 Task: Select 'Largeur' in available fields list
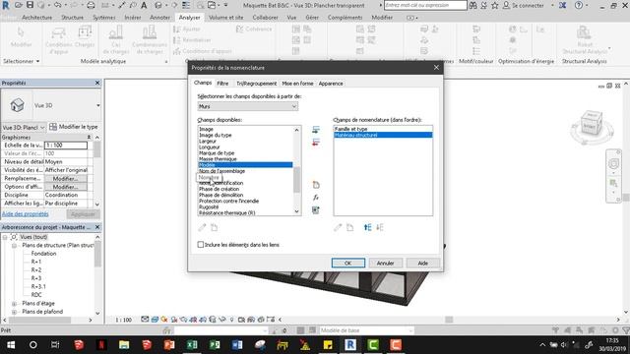click(x=208, y=141)
